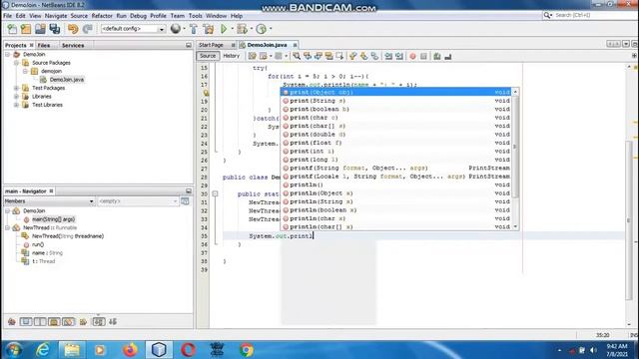Select print(char[] s) completion suggestion
The image size is (639, 359).
point(396,127)
